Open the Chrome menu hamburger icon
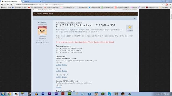This screenshot has width=172, height=96. point(170,5)
